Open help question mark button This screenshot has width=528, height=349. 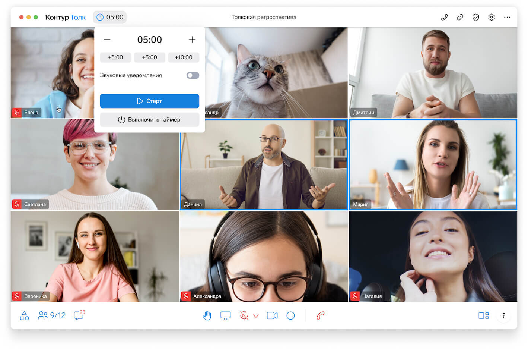click(x=504, y=316)
